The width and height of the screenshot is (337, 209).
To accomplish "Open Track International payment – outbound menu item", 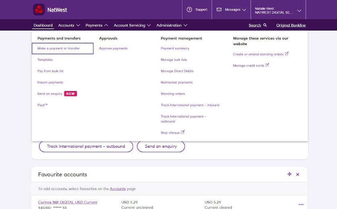I will (183, 119).
